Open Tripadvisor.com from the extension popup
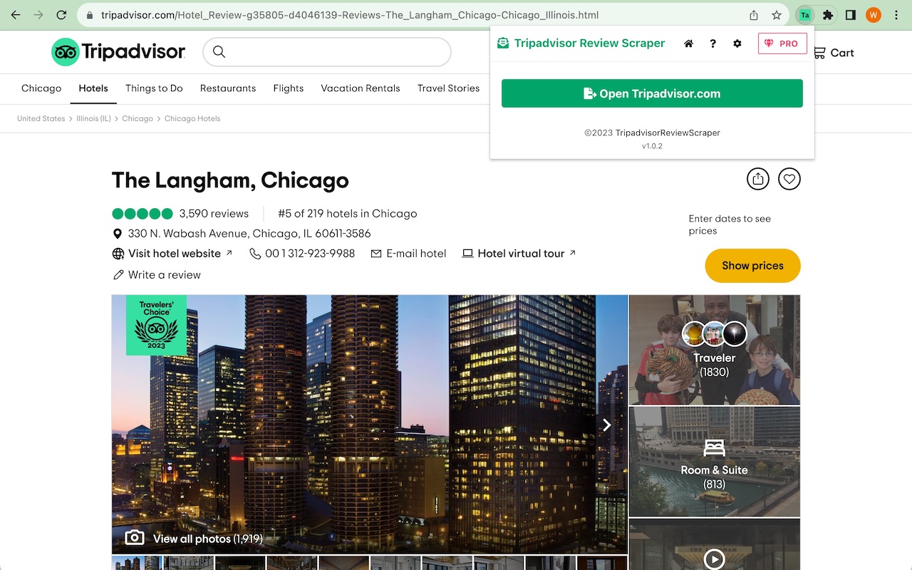 click(x=653, y=93)
